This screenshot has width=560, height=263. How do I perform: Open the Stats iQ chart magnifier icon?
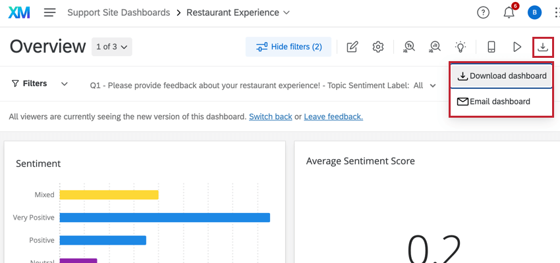click(434, 47)
